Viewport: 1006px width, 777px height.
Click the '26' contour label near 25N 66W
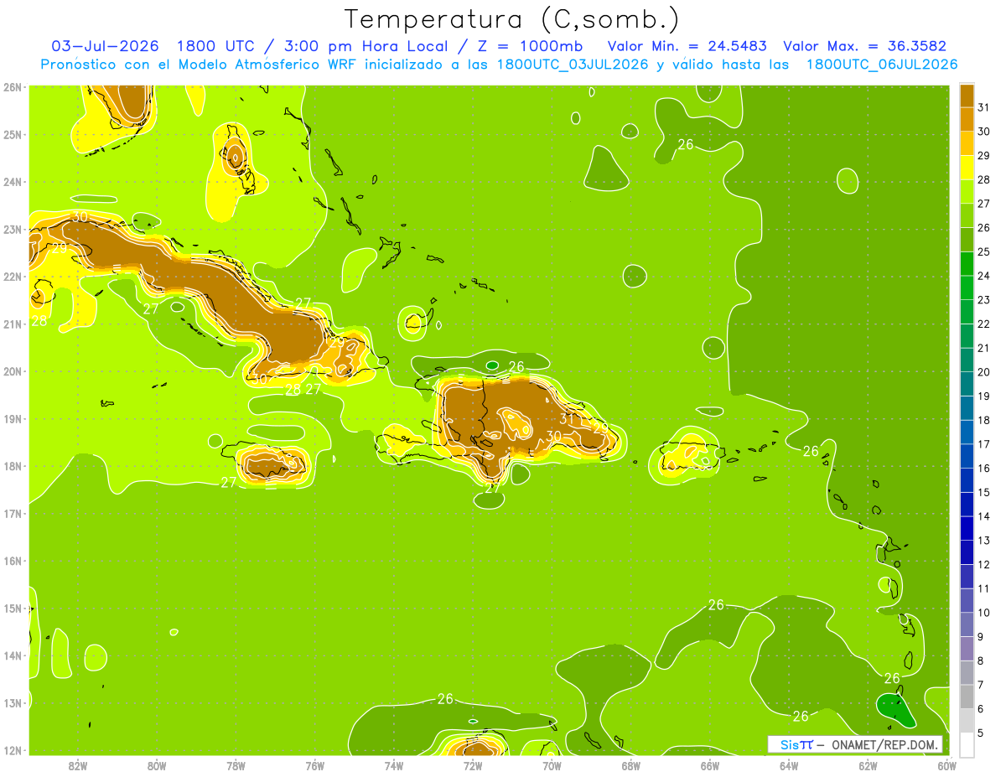(685, 144)
